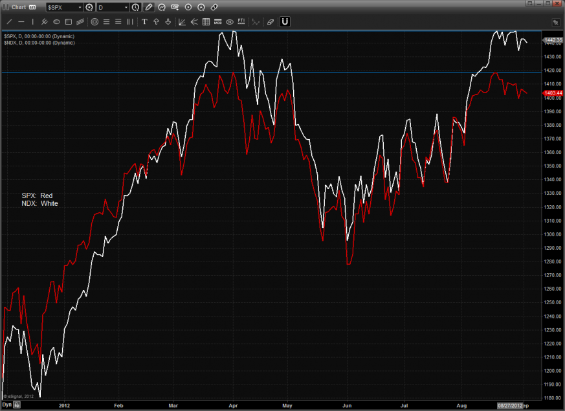Click the 1442.35 current price tag

[x=553, y=40]
